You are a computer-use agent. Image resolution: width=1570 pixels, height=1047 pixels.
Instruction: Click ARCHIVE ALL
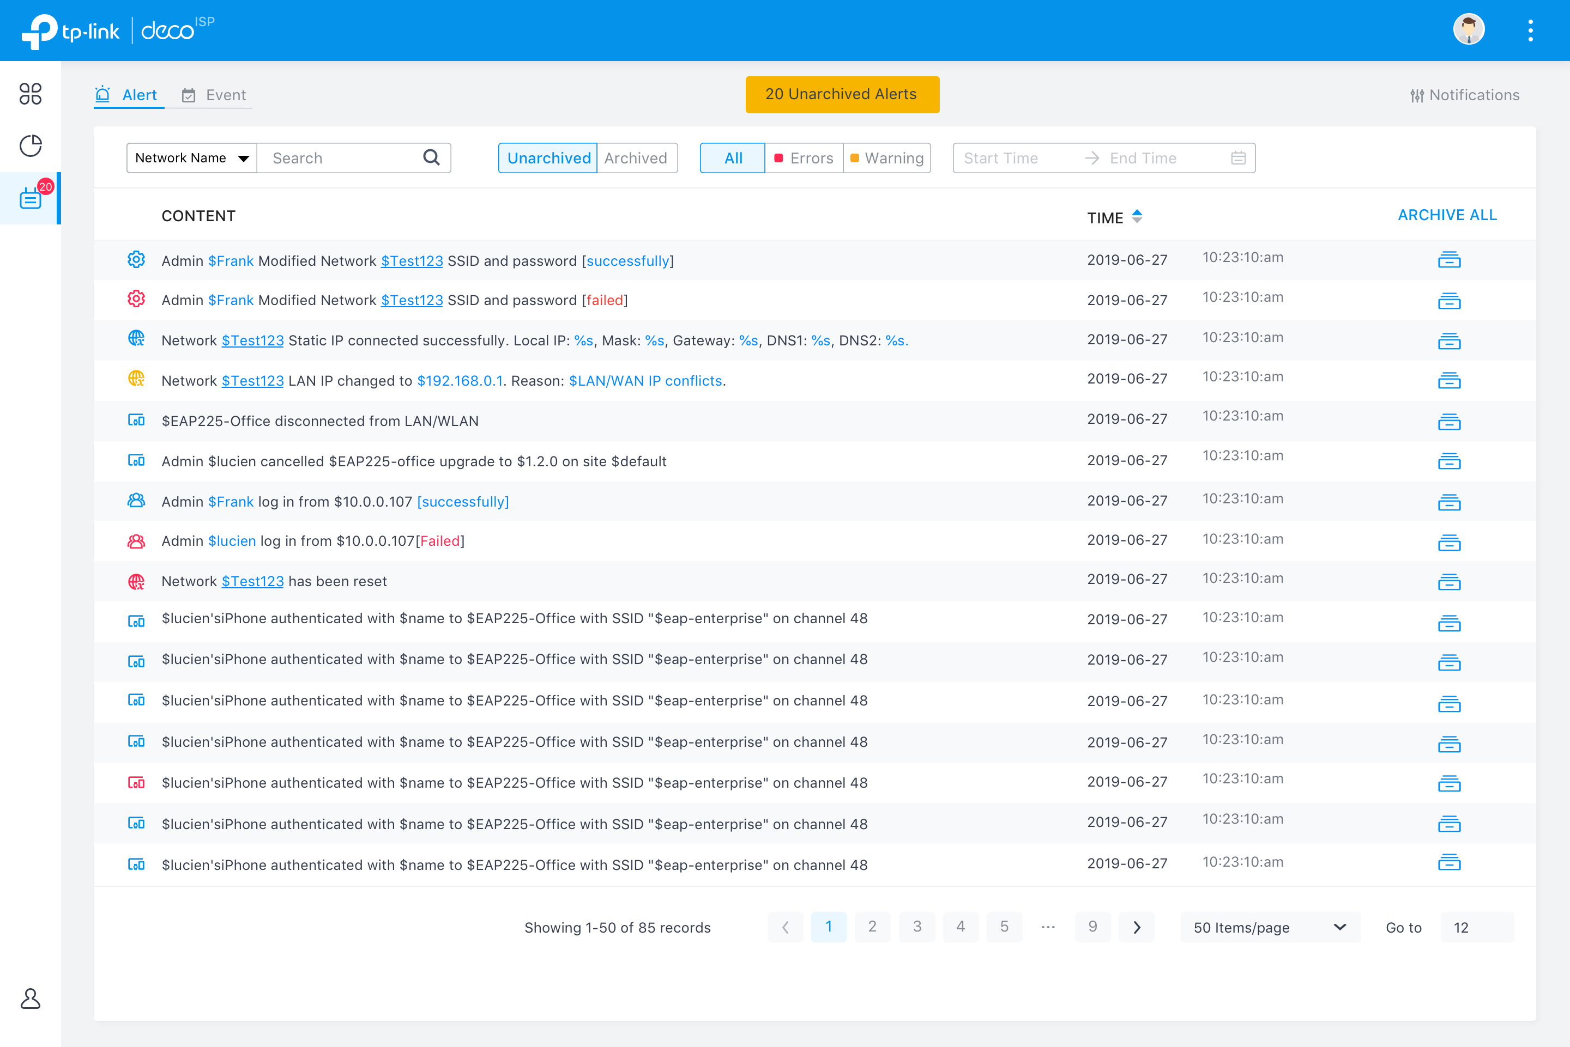[x=1447, y=215]
